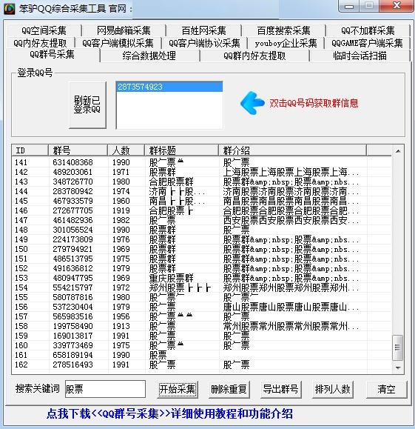This screenshot has height=429, width=415.
Task: Click the app logo icon in title bar
Action: tap(10, 9)
